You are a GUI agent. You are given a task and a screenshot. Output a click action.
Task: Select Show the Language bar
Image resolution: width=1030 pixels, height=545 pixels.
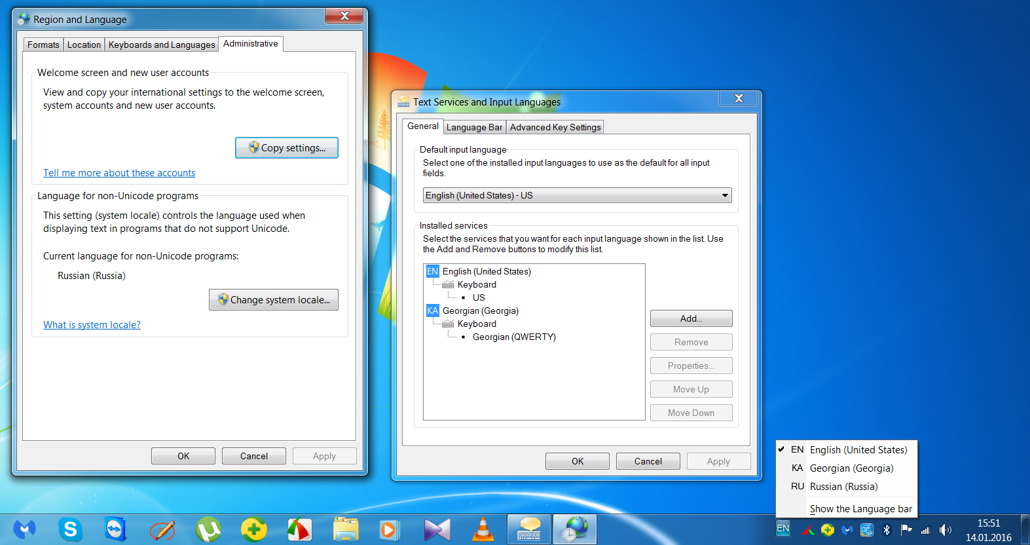point(847,508)
